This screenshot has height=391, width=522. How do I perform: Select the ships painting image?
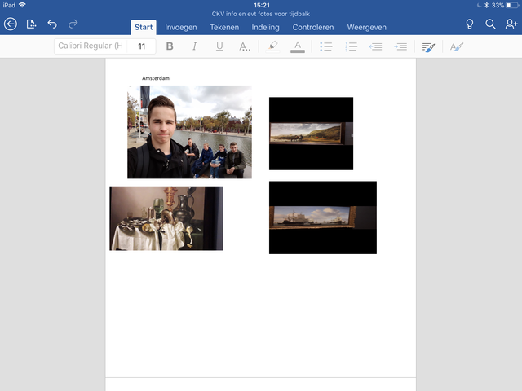(x=323, y=217)
